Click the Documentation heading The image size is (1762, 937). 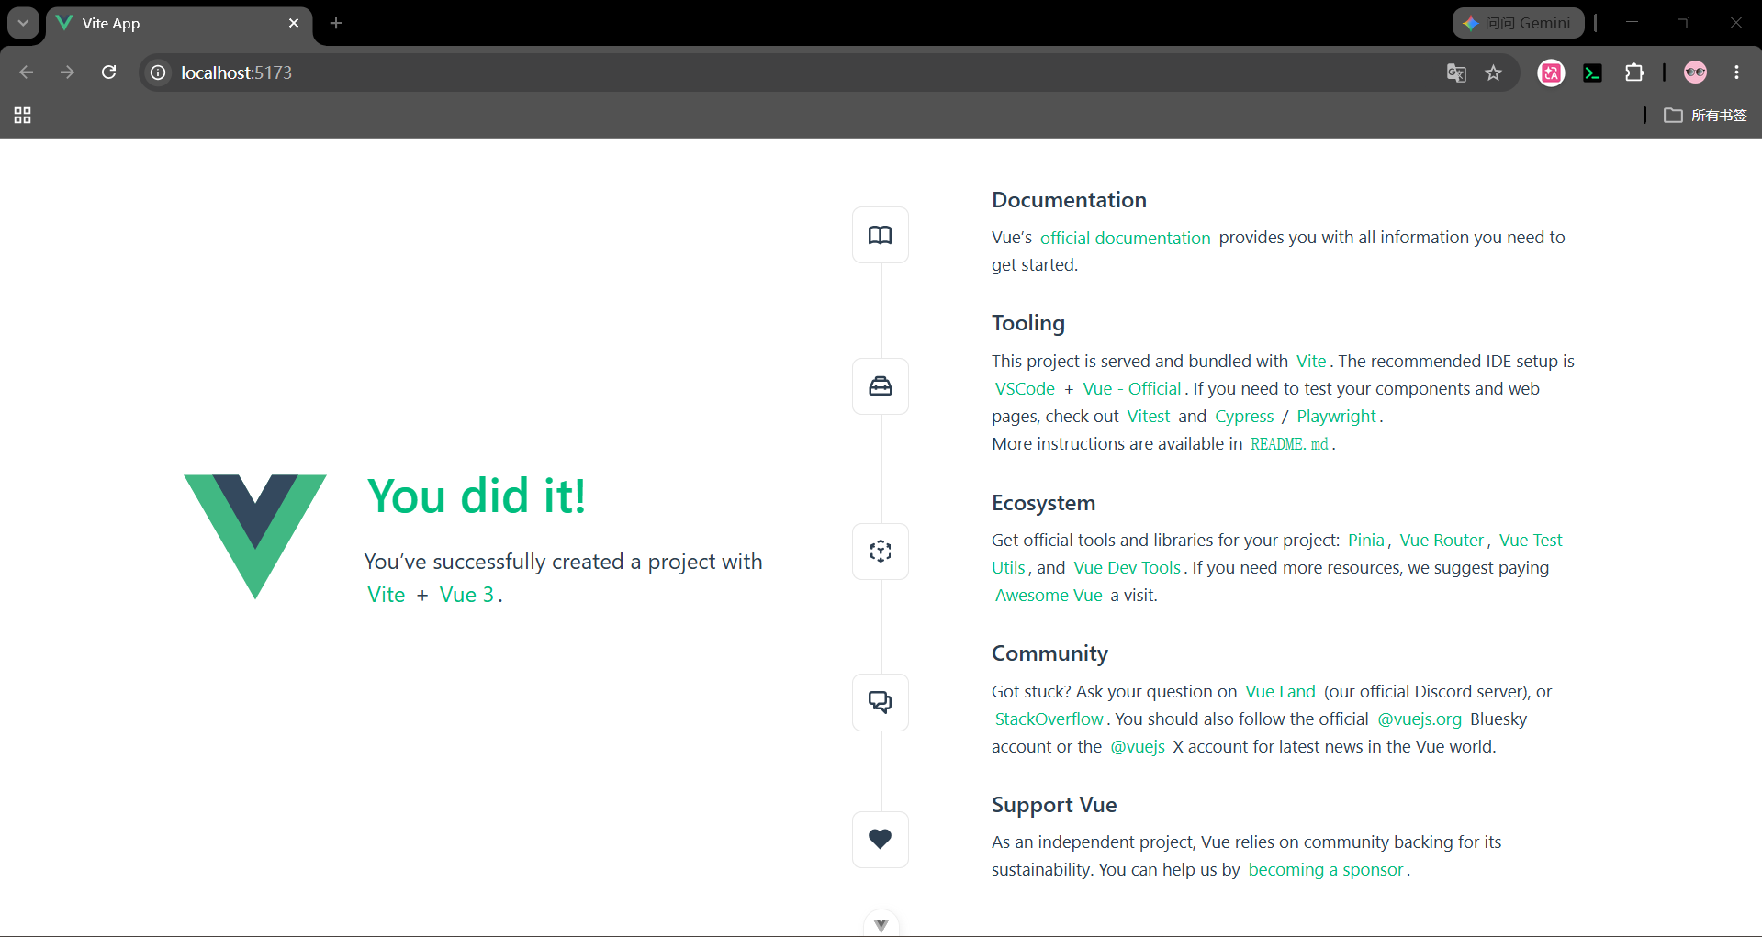pos(1069,200)
